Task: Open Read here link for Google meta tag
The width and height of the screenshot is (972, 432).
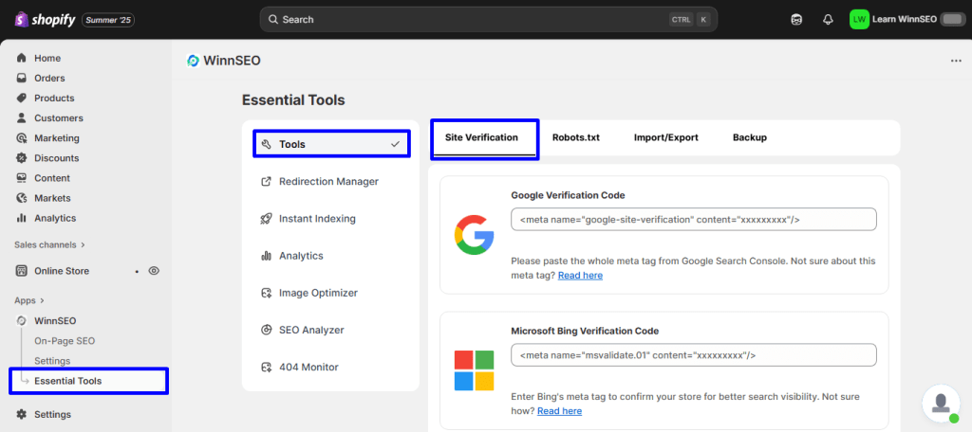Action: click(580, 275)
